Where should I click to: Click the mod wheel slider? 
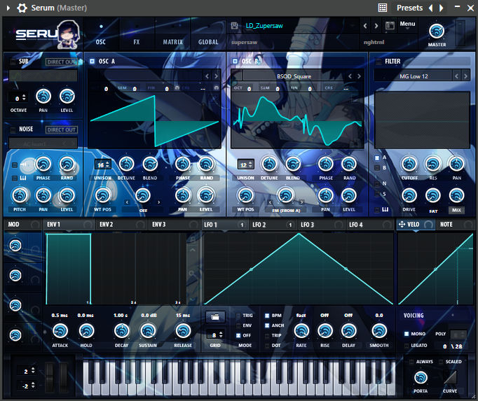click(x=63, y=377)
